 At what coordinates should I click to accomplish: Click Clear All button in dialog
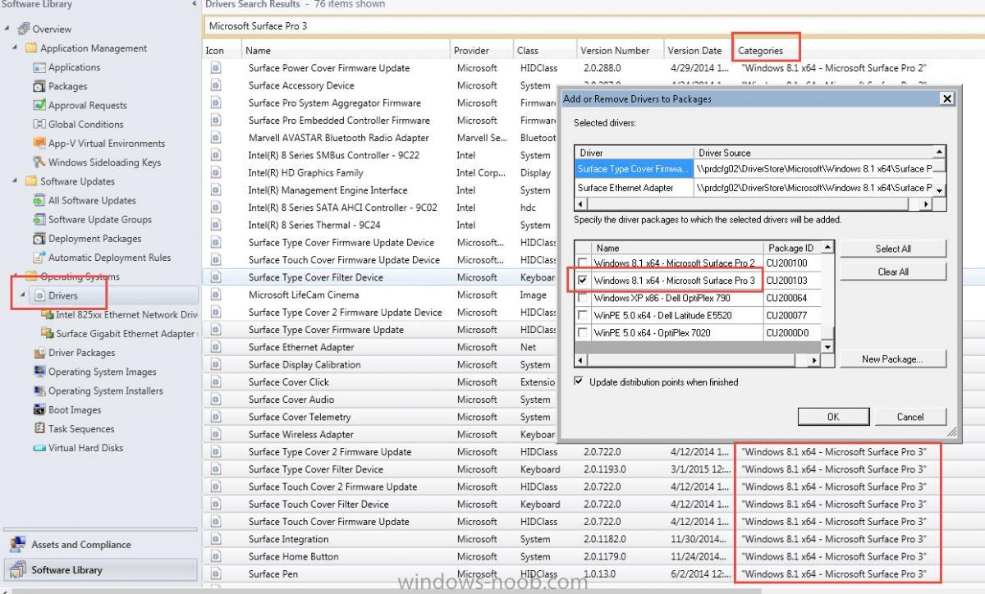pyautogui.click(x=893, y=272)
